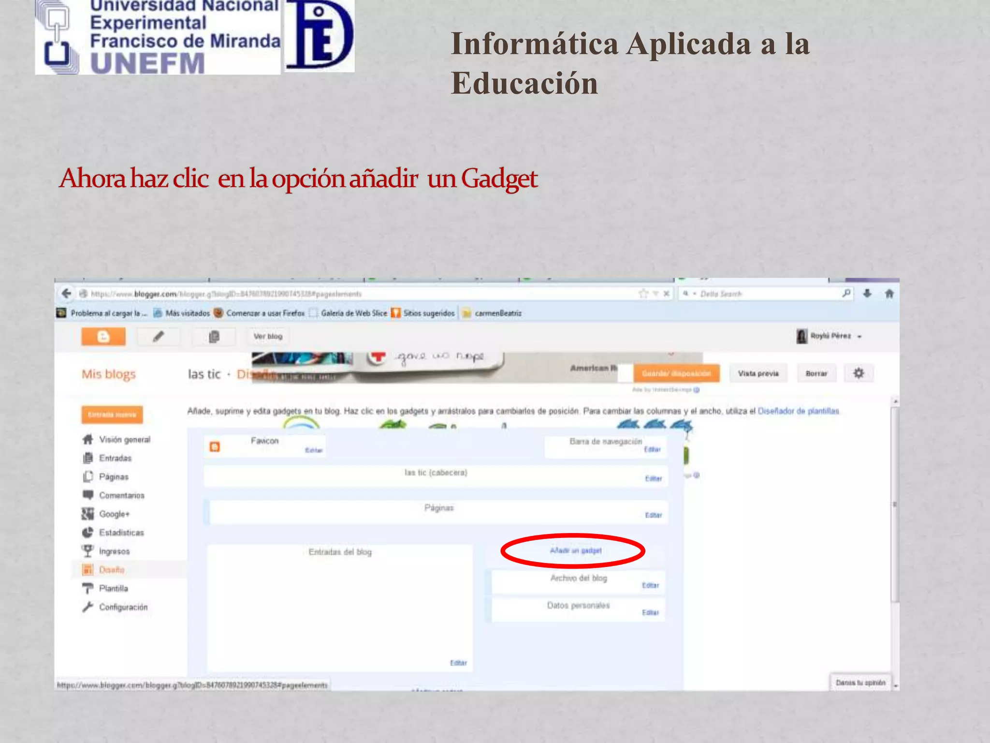
Task: Open Galería de Web Slice bookmark
Action: point(349,313)
